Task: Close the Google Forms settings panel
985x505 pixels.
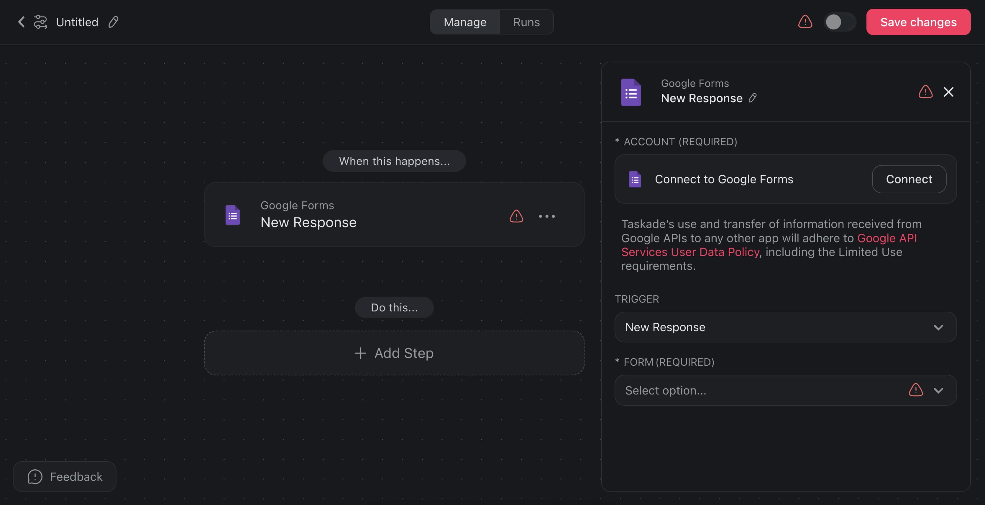Action: tap(948, 92)
